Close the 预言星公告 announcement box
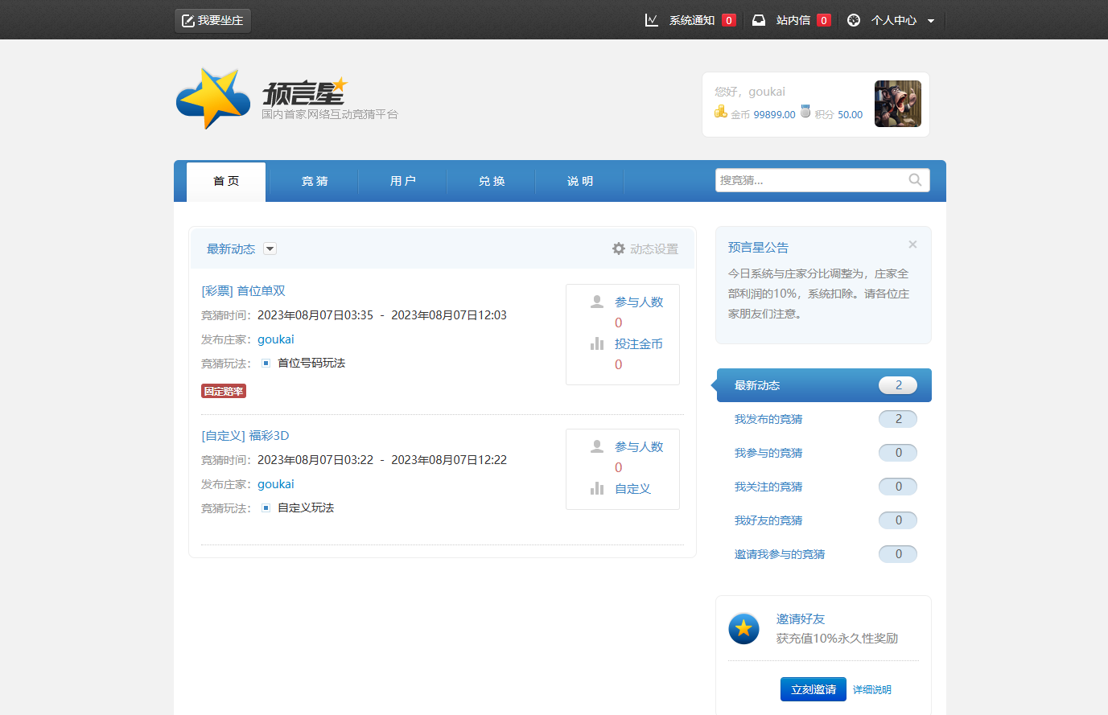This screenshot has width=1108, height=715. click(912, 244)
